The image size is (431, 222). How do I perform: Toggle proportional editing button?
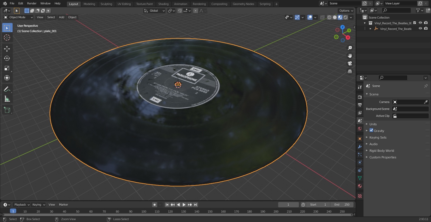[x=196, y=11]
